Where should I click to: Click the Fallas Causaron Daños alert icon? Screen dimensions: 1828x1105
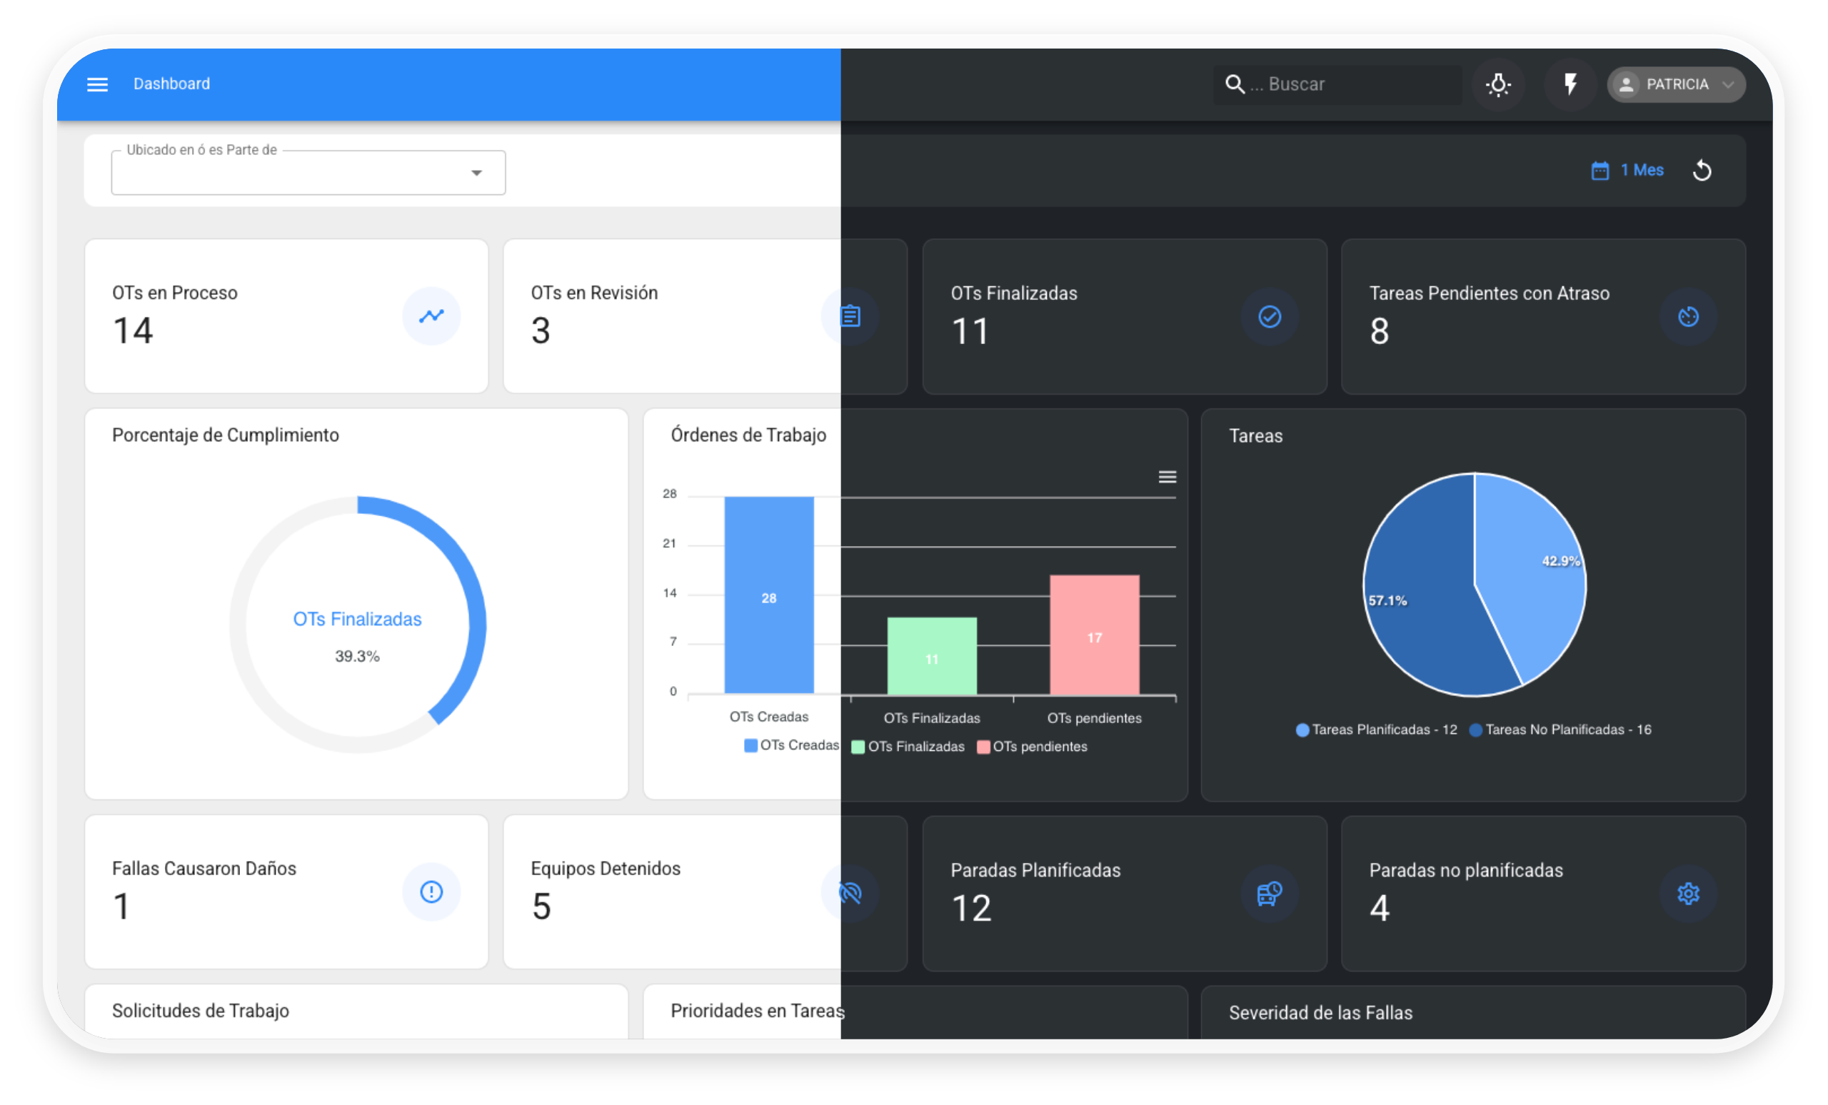pyautogui.click(x=431, y=892)
